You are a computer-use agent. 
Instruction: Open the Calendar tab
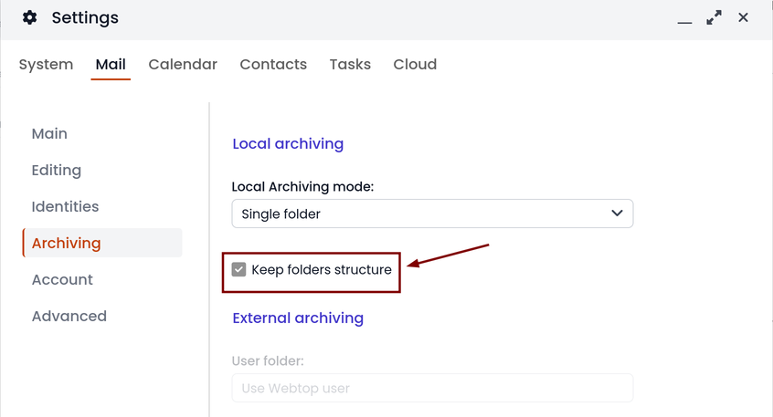[183, 65]
